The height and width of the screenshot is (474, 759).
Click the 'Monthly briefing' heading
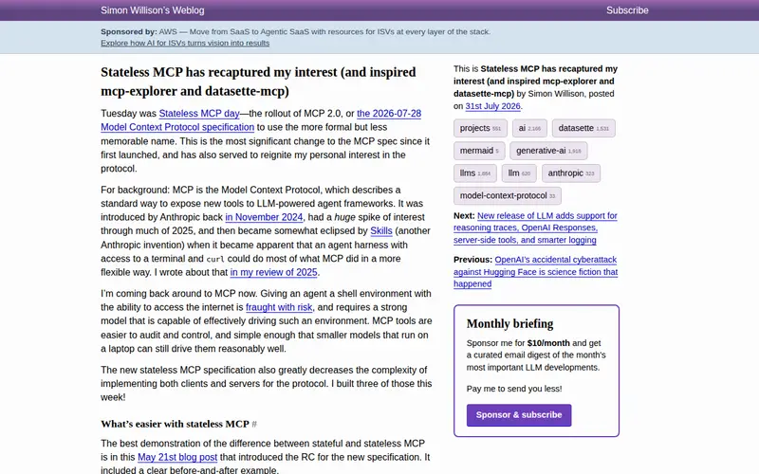[x=509, y=323]
